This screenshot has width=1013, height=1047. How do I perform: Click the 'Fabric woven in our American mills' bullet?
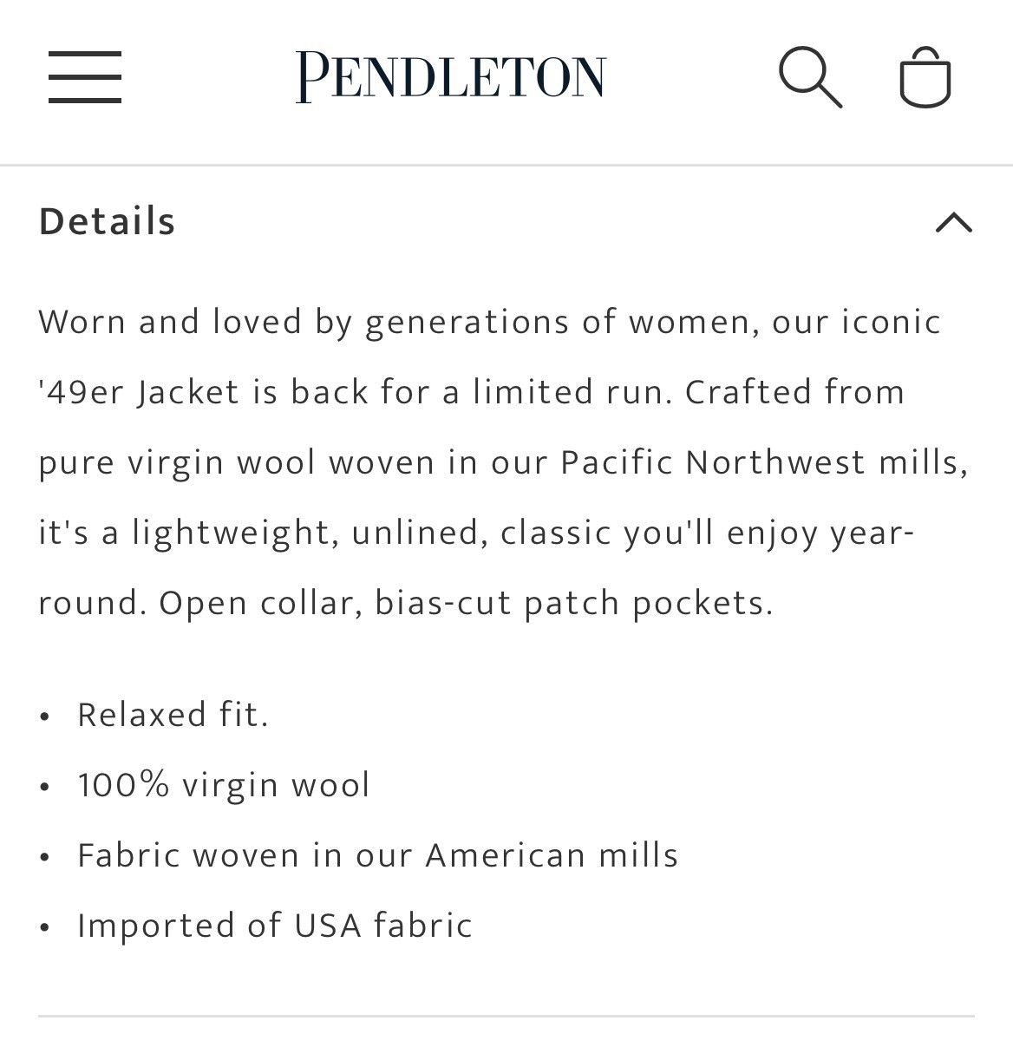(x=377, y=854)
